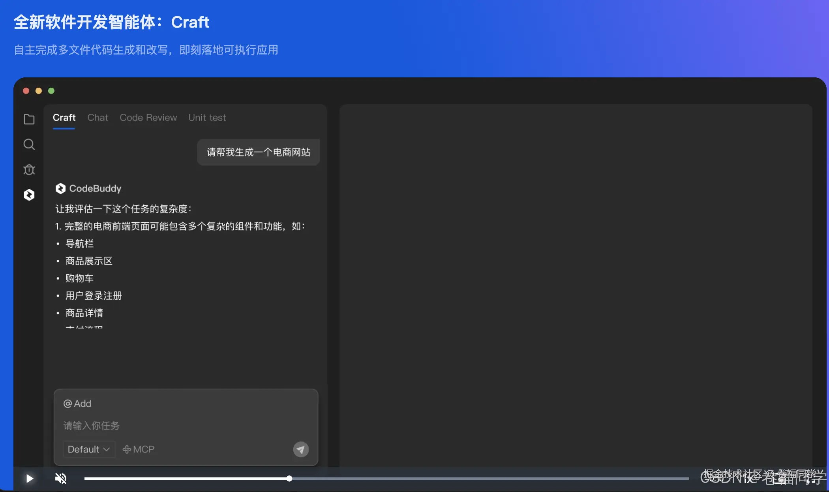
Task: Open the file explorer icon in sidebar
Action: pos(29,119)
